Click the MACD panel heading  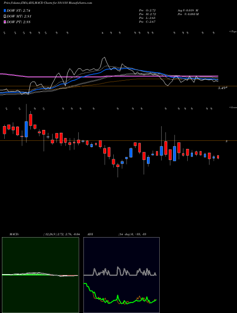[x=14, y=234]
